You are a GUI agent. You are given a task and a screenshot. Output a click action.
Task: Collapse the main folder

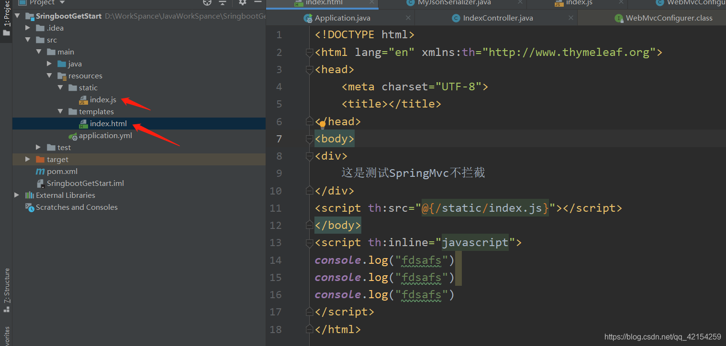[x=39, y=52]
